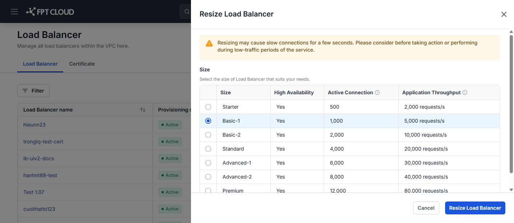
Task: Click the 8,000 active connection value
Action: tap(337, 177)
